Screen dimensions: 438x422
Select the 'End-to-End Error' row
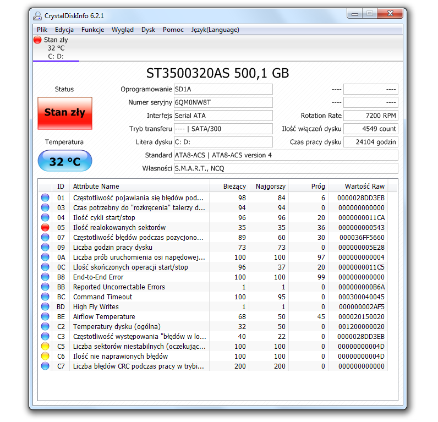213,277
